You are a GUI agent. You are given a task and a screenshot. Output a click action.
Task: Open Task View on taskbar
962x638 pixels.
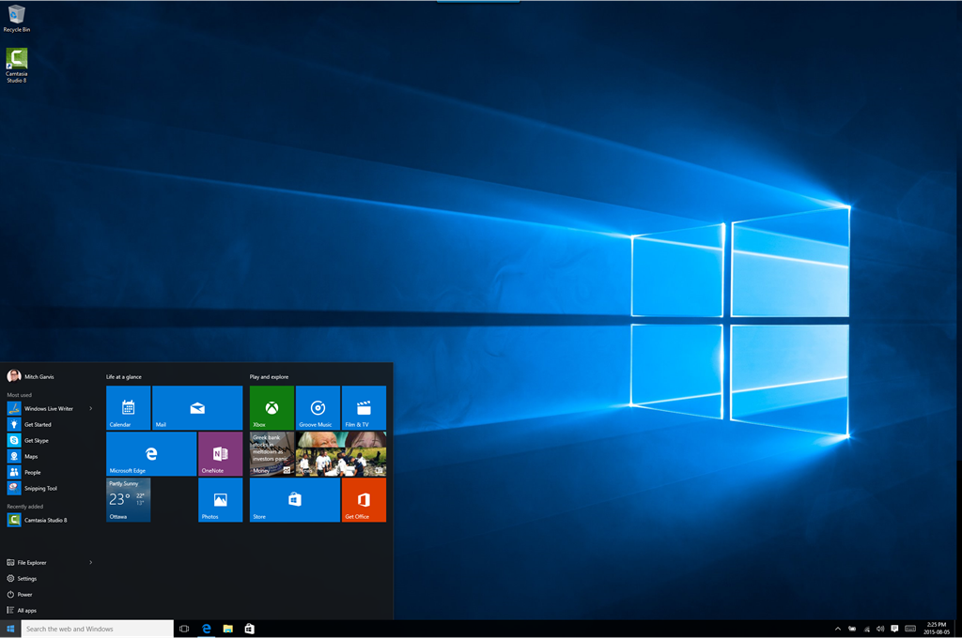(184, 629)
